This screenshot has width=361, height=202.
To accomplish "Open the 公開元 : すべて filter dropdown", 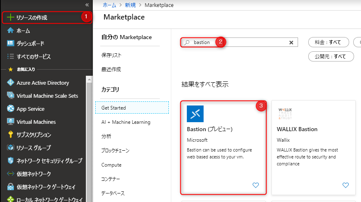I will click(x=331, y=56).
